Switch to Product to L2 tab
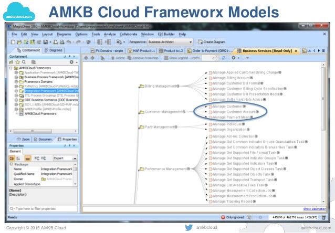335x233 pixels. point(171,51)
